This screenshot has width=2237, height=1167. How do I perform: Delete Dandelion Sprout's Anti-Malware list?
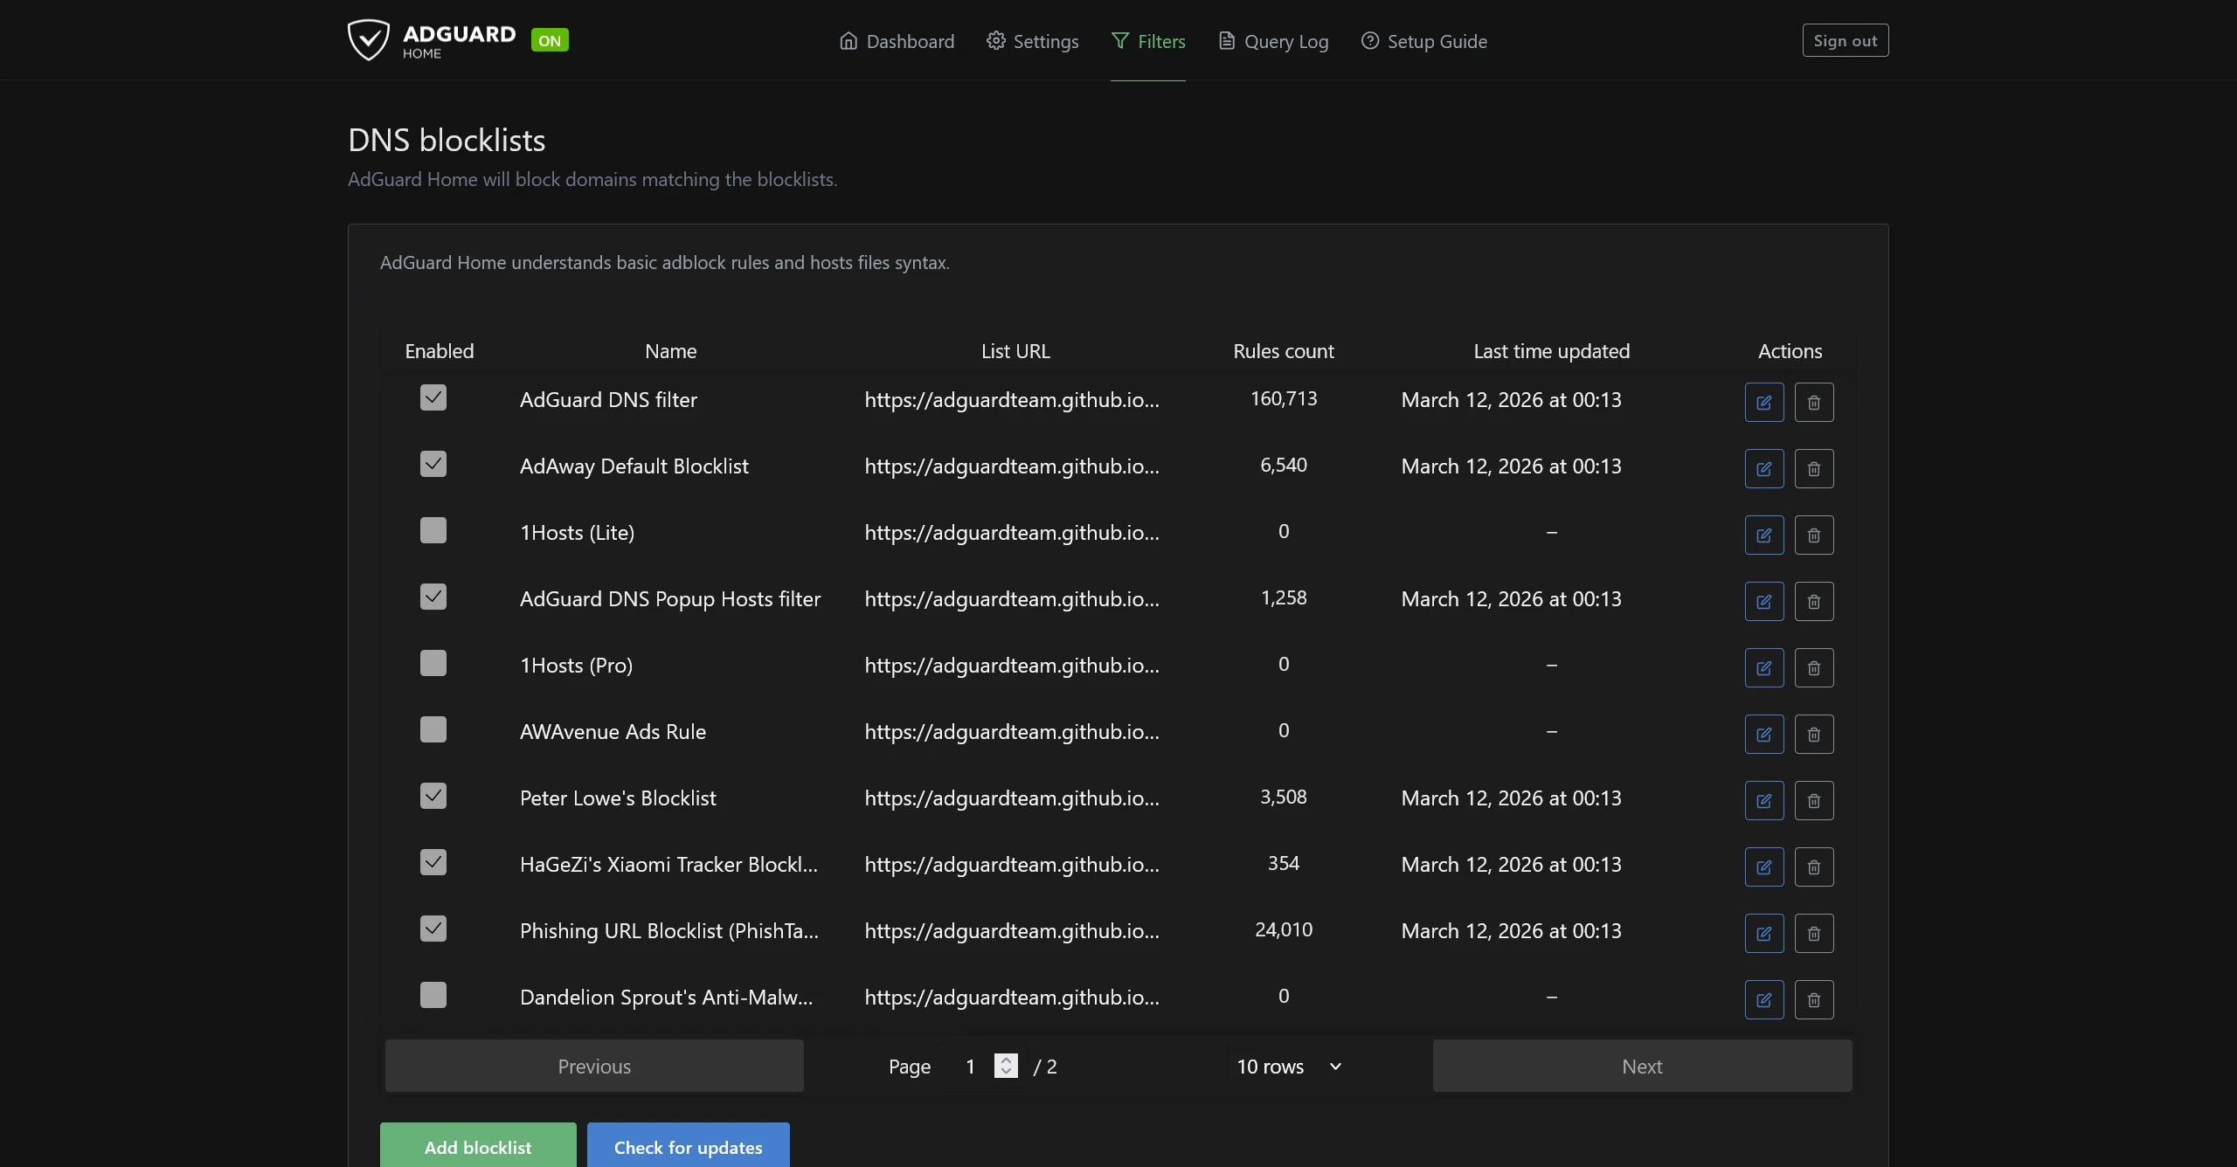click(1814, 999)
